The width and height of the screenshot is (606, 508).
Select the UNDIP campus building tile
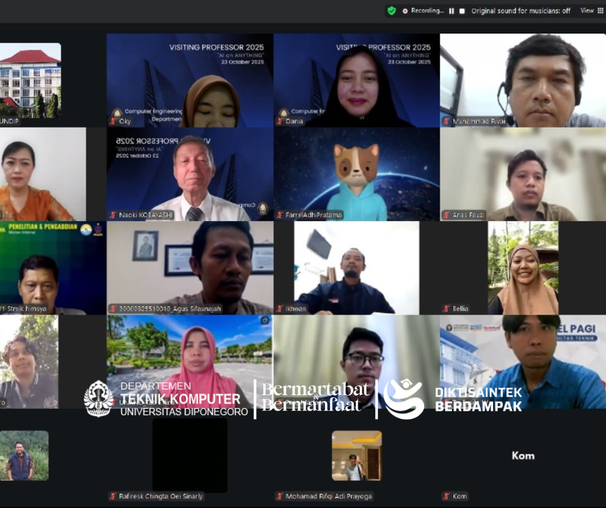[30, 81]
